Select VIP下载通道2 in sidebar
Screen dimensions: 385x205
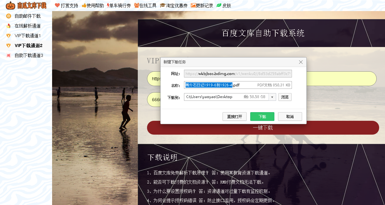(x=29, y=45)
